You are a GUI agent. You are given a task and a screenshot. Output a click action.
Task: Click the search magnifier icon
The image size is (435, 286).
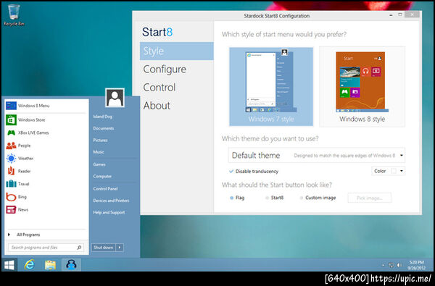[79, 248]
